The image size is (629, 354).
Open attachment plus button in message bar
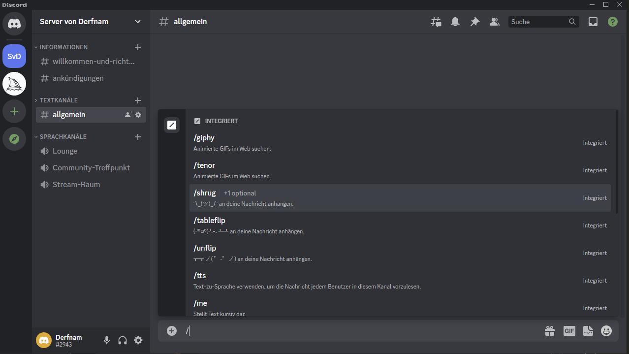171,331
